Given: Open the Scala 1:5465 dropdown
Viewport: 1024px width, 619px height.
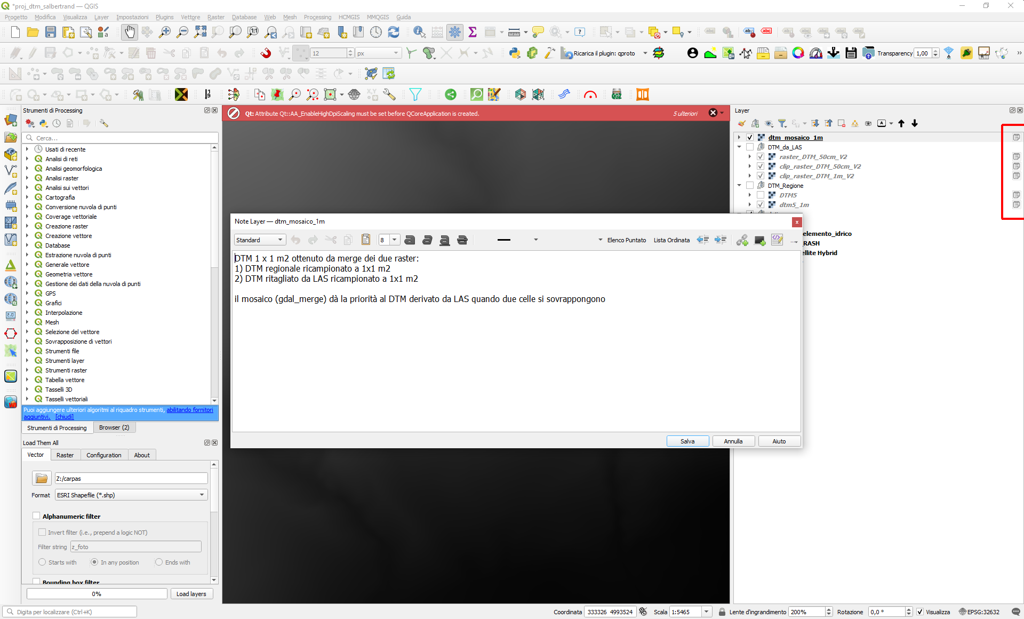Looking at the screenshot, I should click(706, 612).
